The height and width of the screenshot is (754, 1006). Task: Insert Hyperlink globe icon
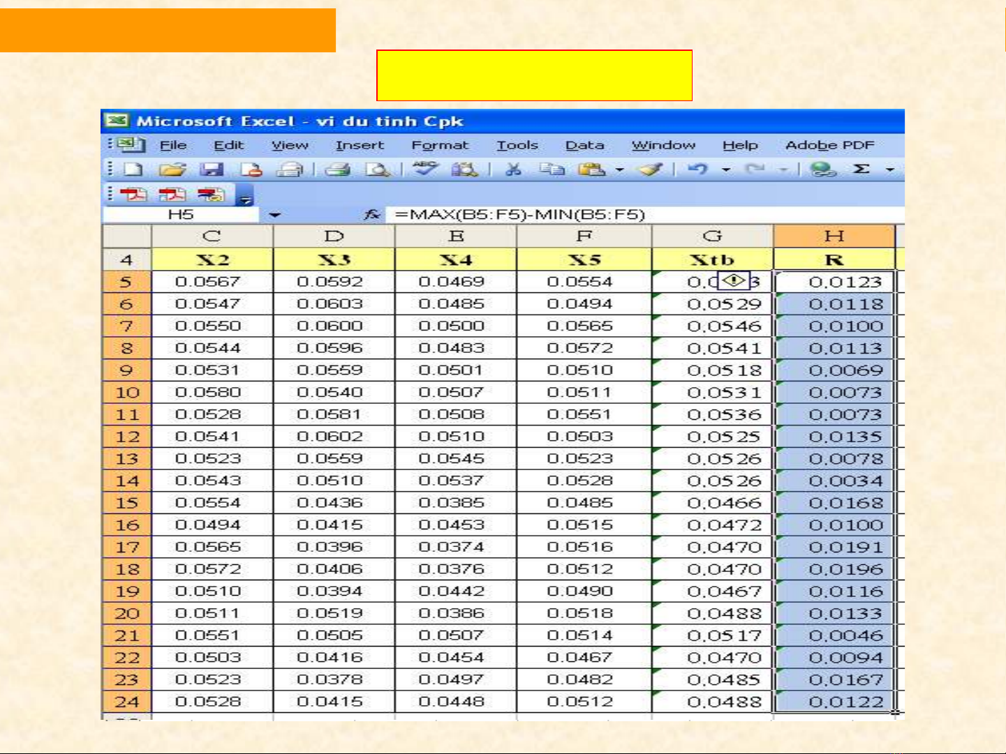tap(823, 169)
